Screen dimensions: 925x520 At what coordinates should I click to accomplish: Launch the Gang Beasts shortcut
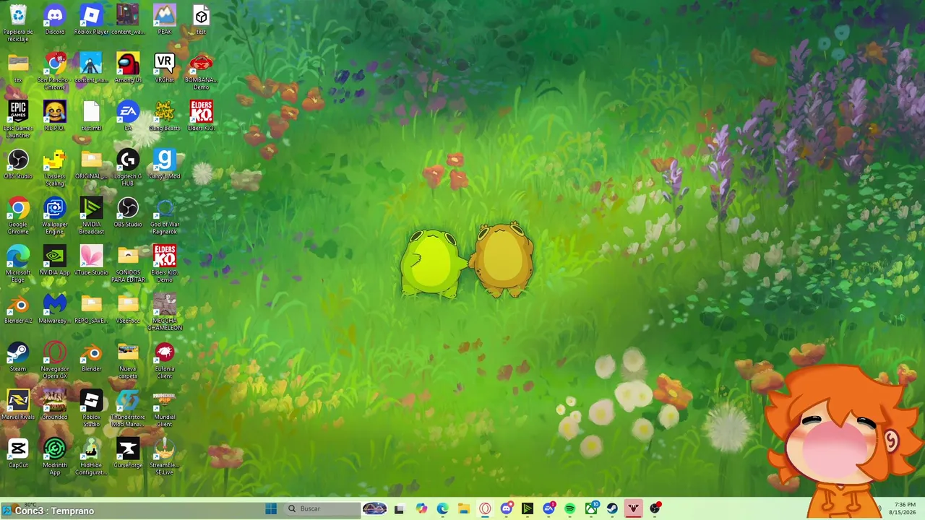tap(165, 116)
